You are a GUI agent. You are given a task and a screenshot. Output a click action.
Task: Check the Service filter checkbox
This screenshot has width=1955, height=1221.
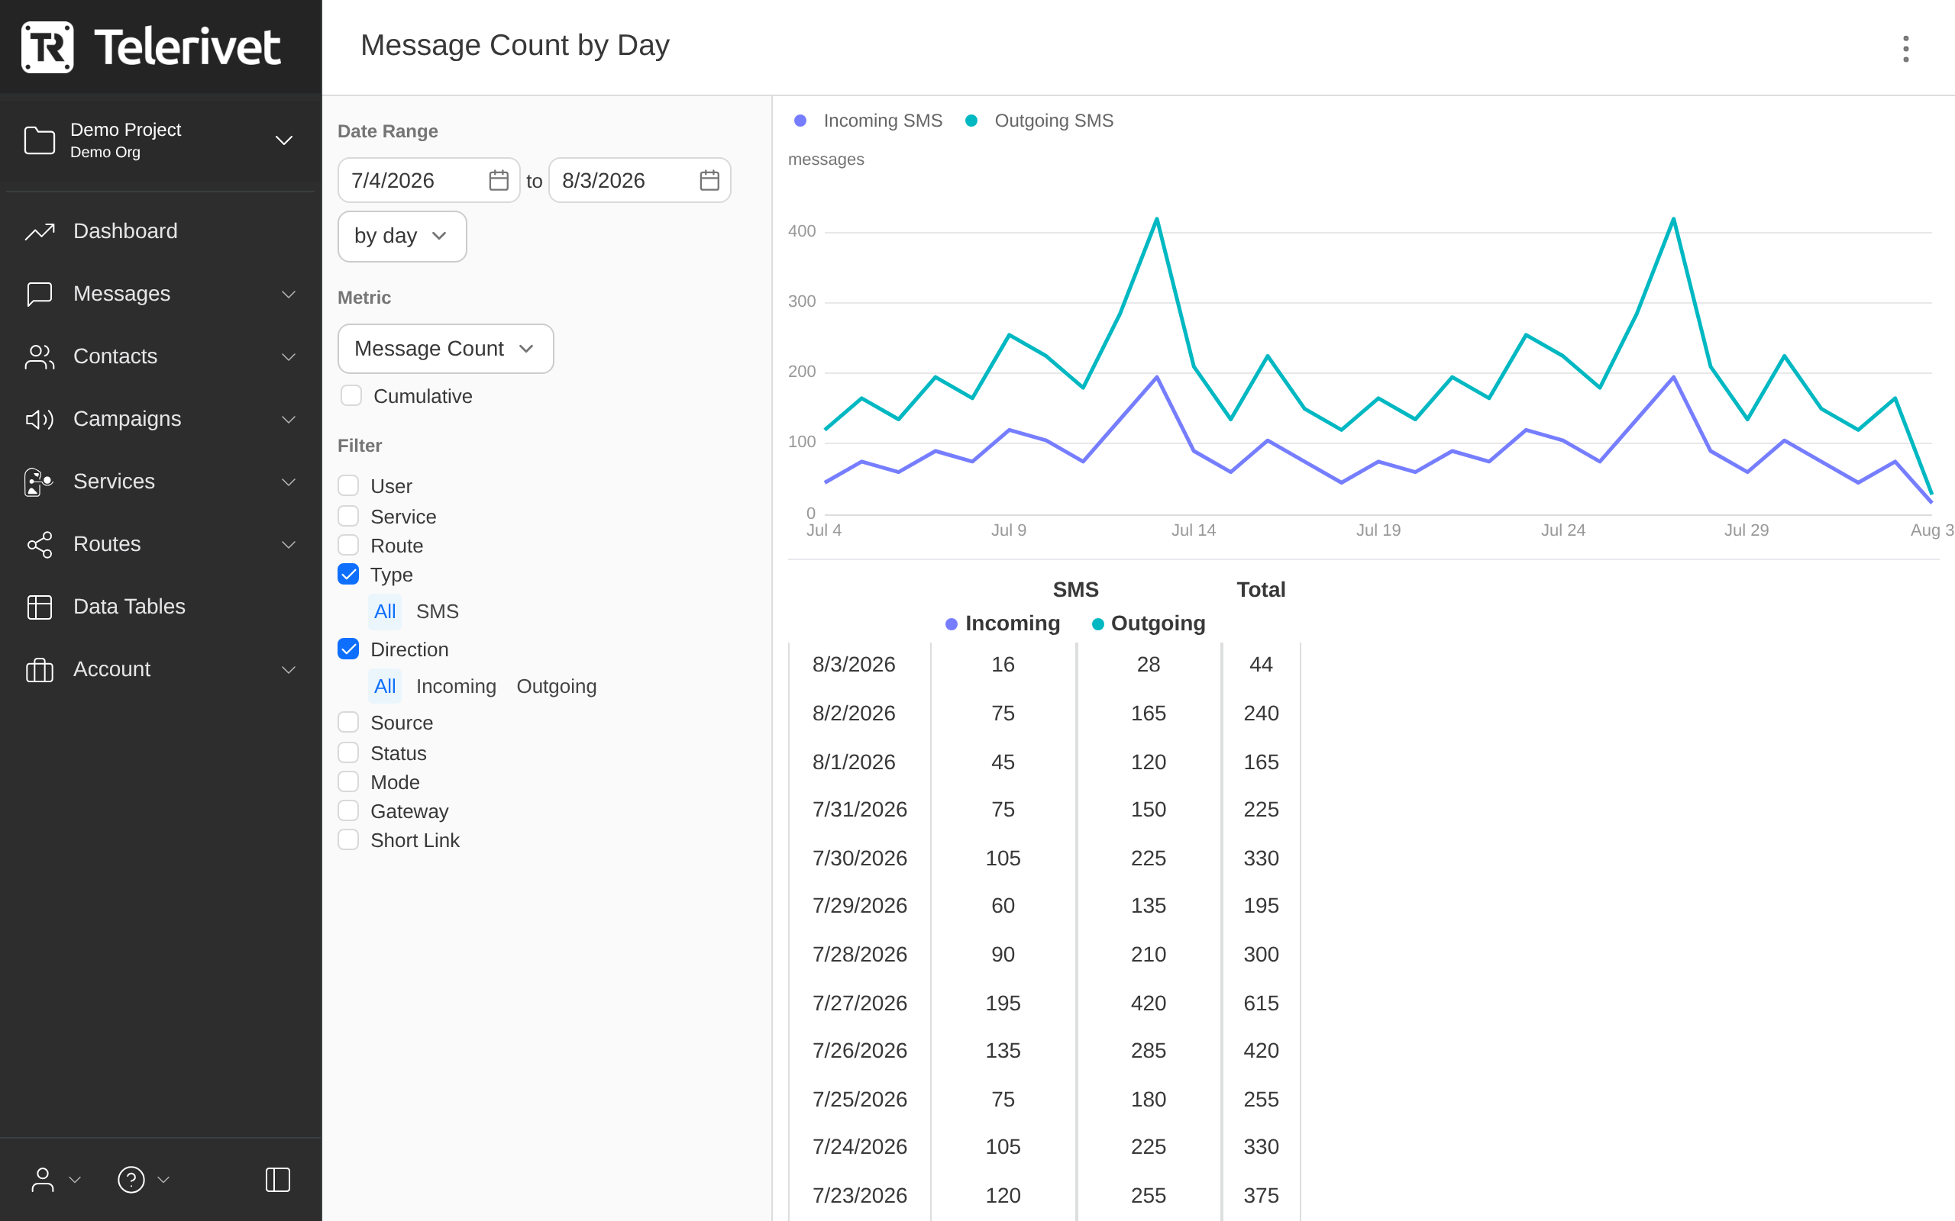(x=348, y=516)
